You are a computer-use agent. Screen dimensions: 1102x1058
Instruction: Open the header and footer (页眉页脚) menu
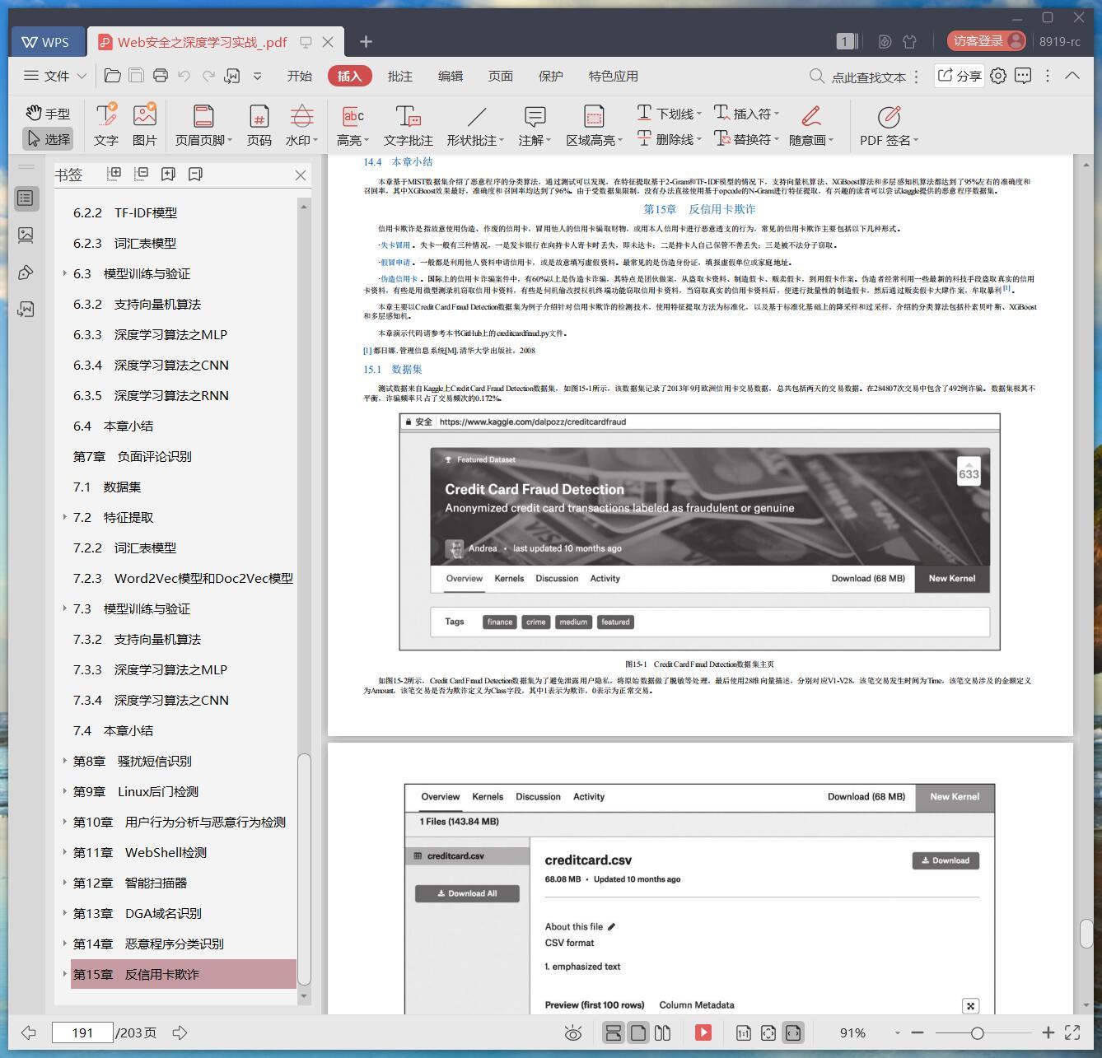[x=203, y=125]
